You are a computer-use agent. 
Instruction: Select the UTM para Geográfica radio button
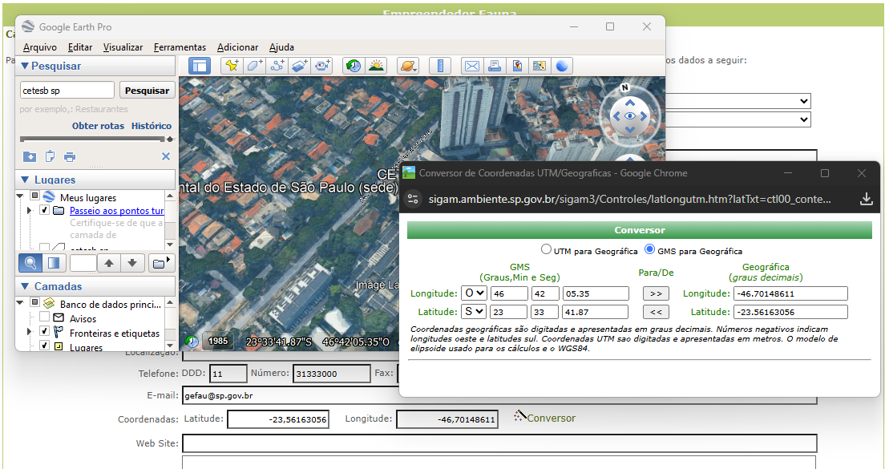coord(547,250)
